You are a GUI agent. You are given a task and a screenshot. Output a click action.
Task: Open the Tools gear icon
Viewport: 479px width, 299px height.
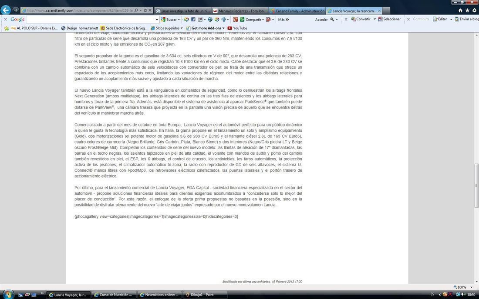(x=474, y=10)
